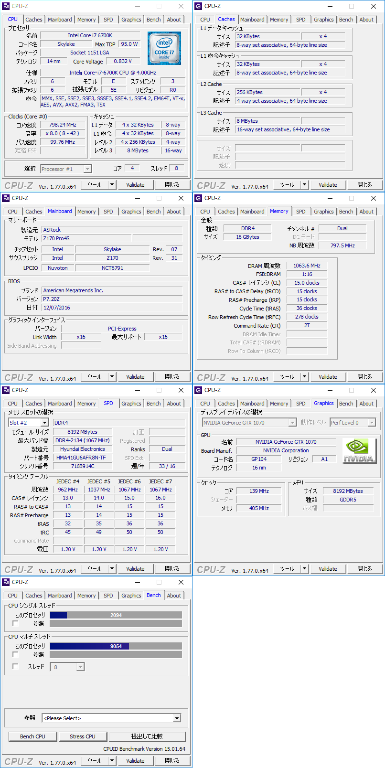The width and height of the screenshot is (385, 768).
Task: Open the thread count 8 dropdown in Bench
Action: [80, 667]
